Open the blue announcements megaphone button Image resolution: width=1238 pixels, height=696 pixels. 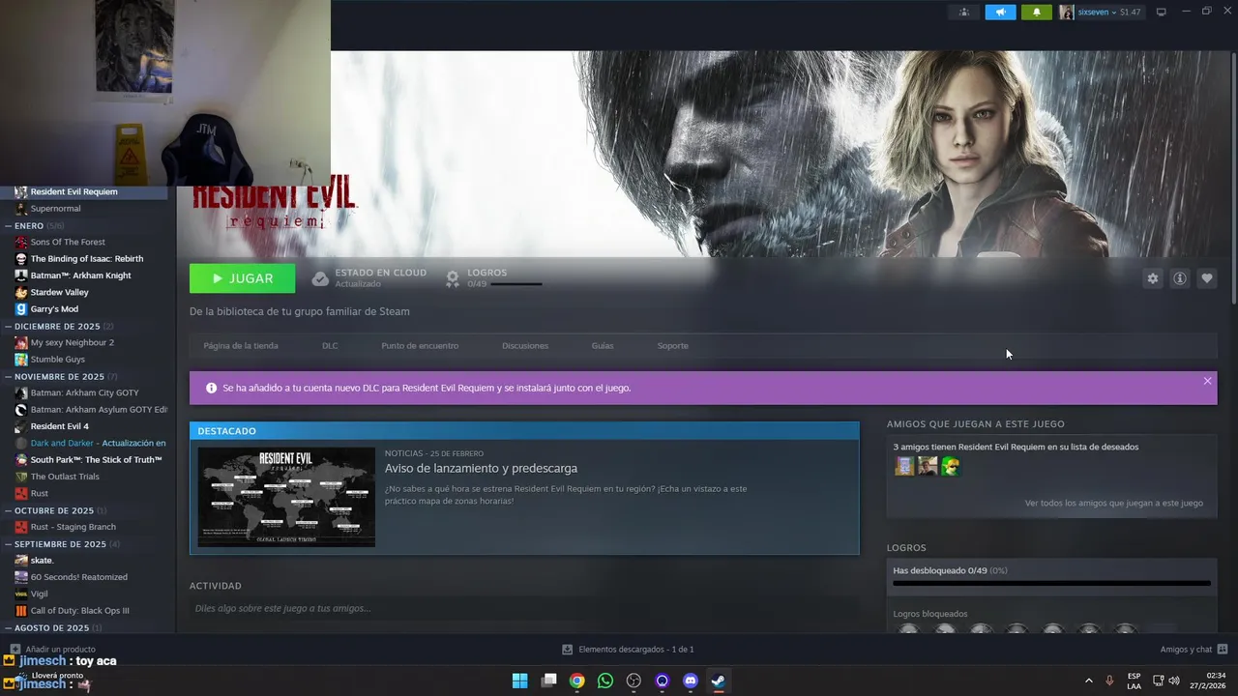[x=1000, y=13]
